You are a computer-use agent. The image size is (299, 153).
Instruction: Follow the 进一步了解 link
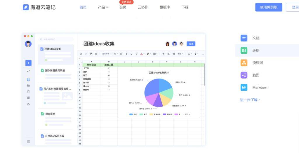click(250, 100)
